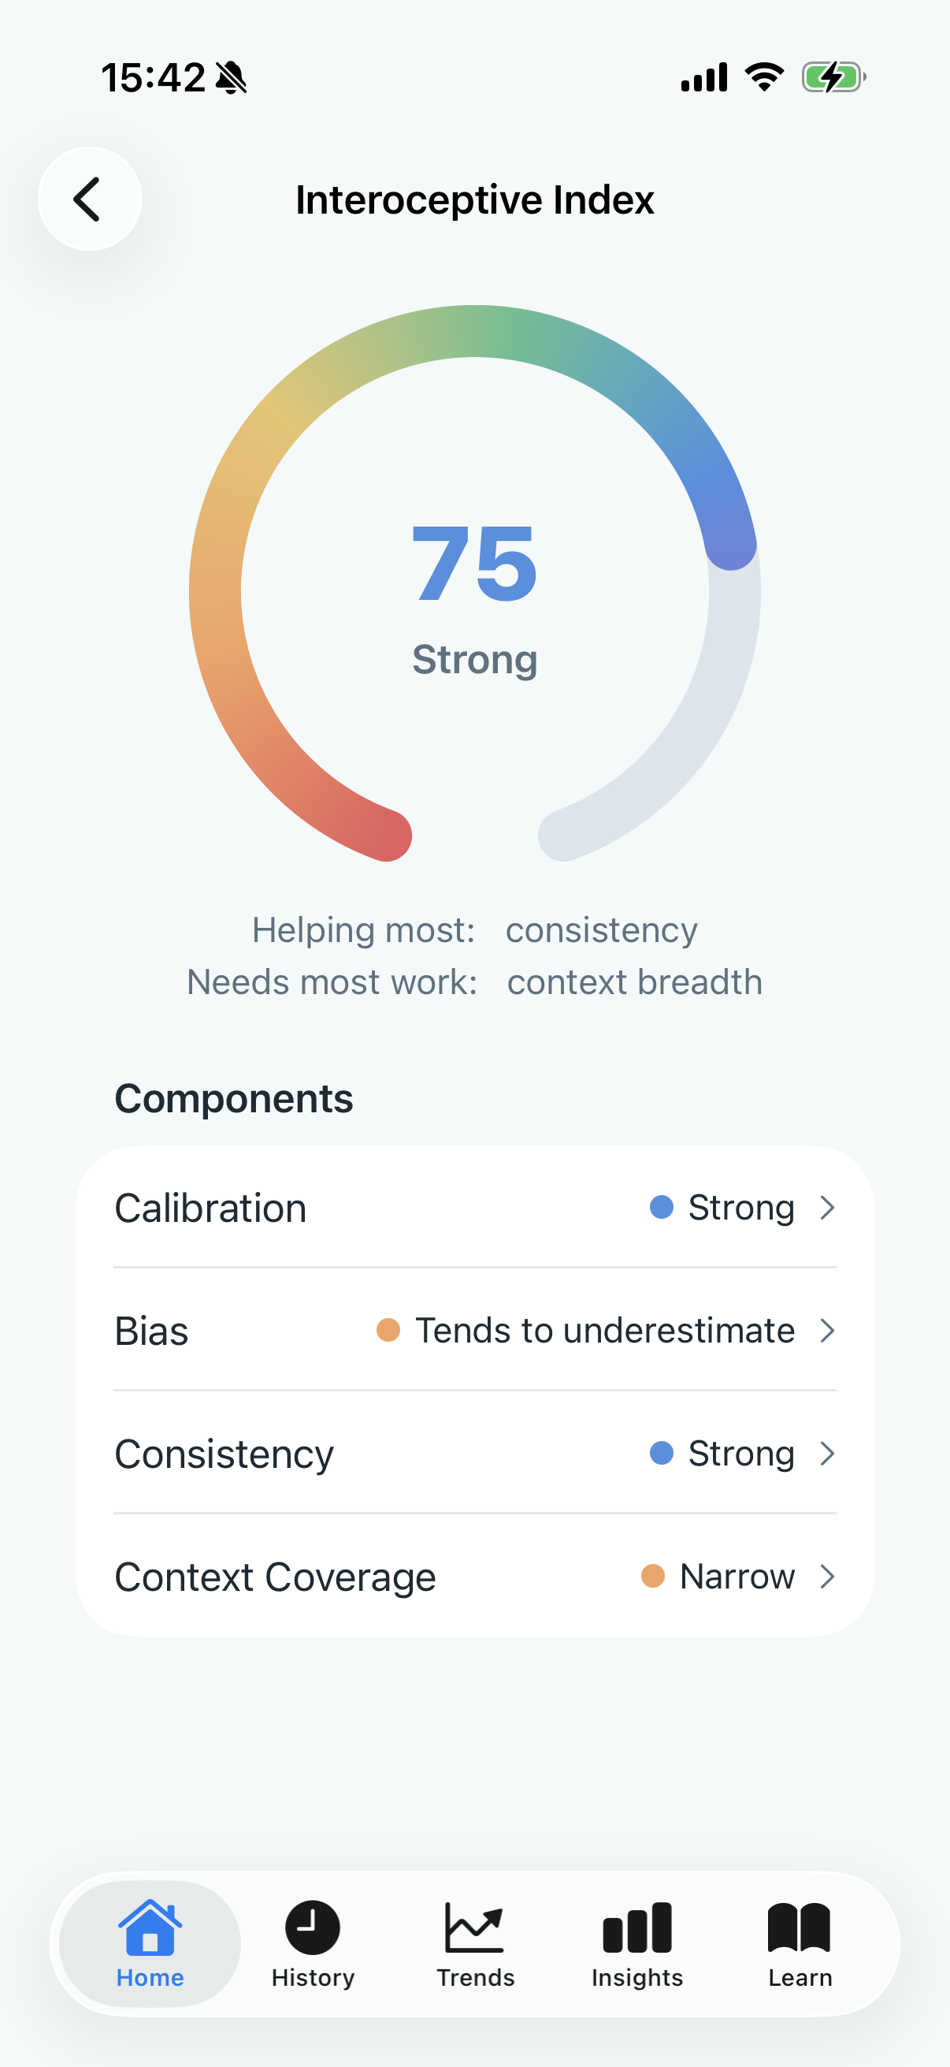Expand the Bias row chevron
Viewport: 950px width, 2067px height.
point(828,1331)
